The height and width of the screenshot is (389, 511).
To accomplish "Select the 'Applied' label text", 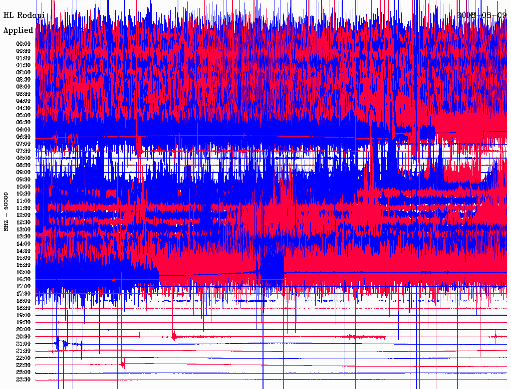I will pos(18,30).
